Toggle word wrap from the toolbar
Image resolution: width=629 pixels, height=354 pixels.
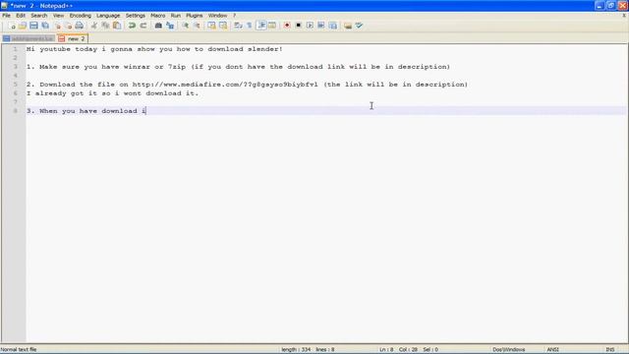238,26
